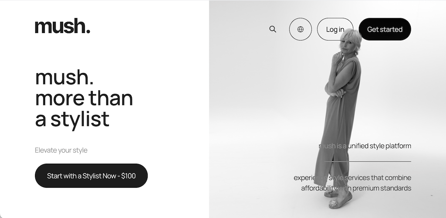Image resolution: width=446 pixels, height=218 pixels.
Task: Click the model's embellished shoes
Action: click(338, 198)
